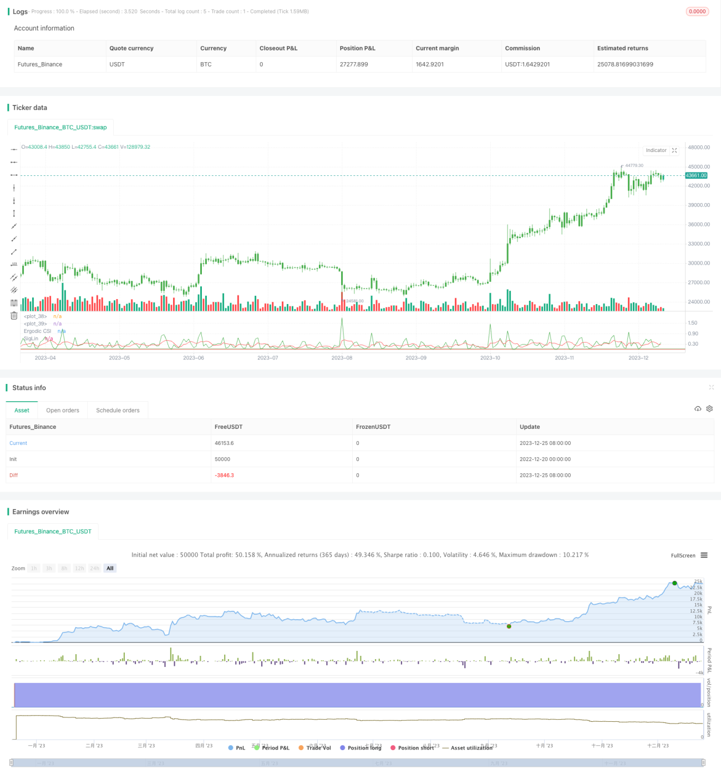
Task: Pick the vertical segment drawing tool
Action: point(14,214)
